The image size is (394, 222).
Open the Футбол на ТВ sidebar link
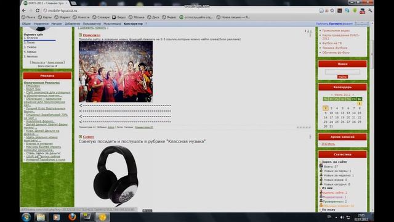point(332,43)
